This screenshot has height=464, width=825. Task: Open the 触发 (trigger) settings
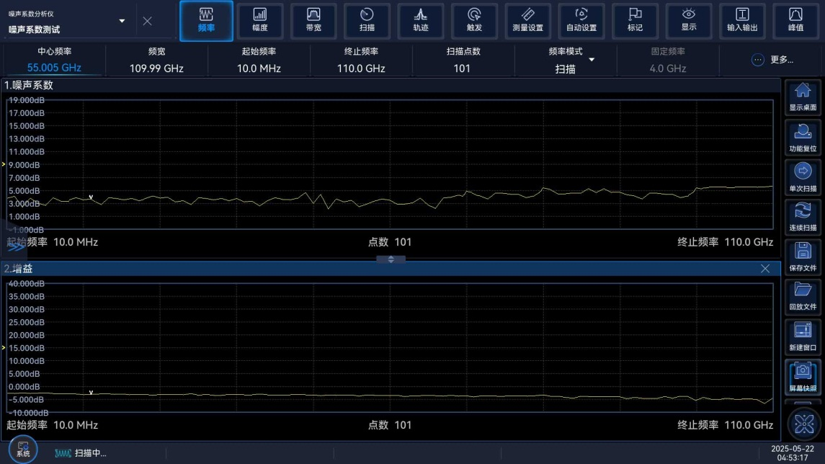point(474,20)
